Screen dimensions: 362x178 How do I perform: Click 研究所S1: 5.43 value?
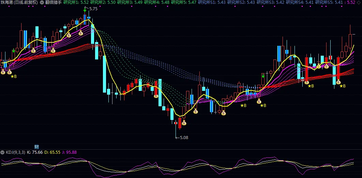click(x=212, y=2)
